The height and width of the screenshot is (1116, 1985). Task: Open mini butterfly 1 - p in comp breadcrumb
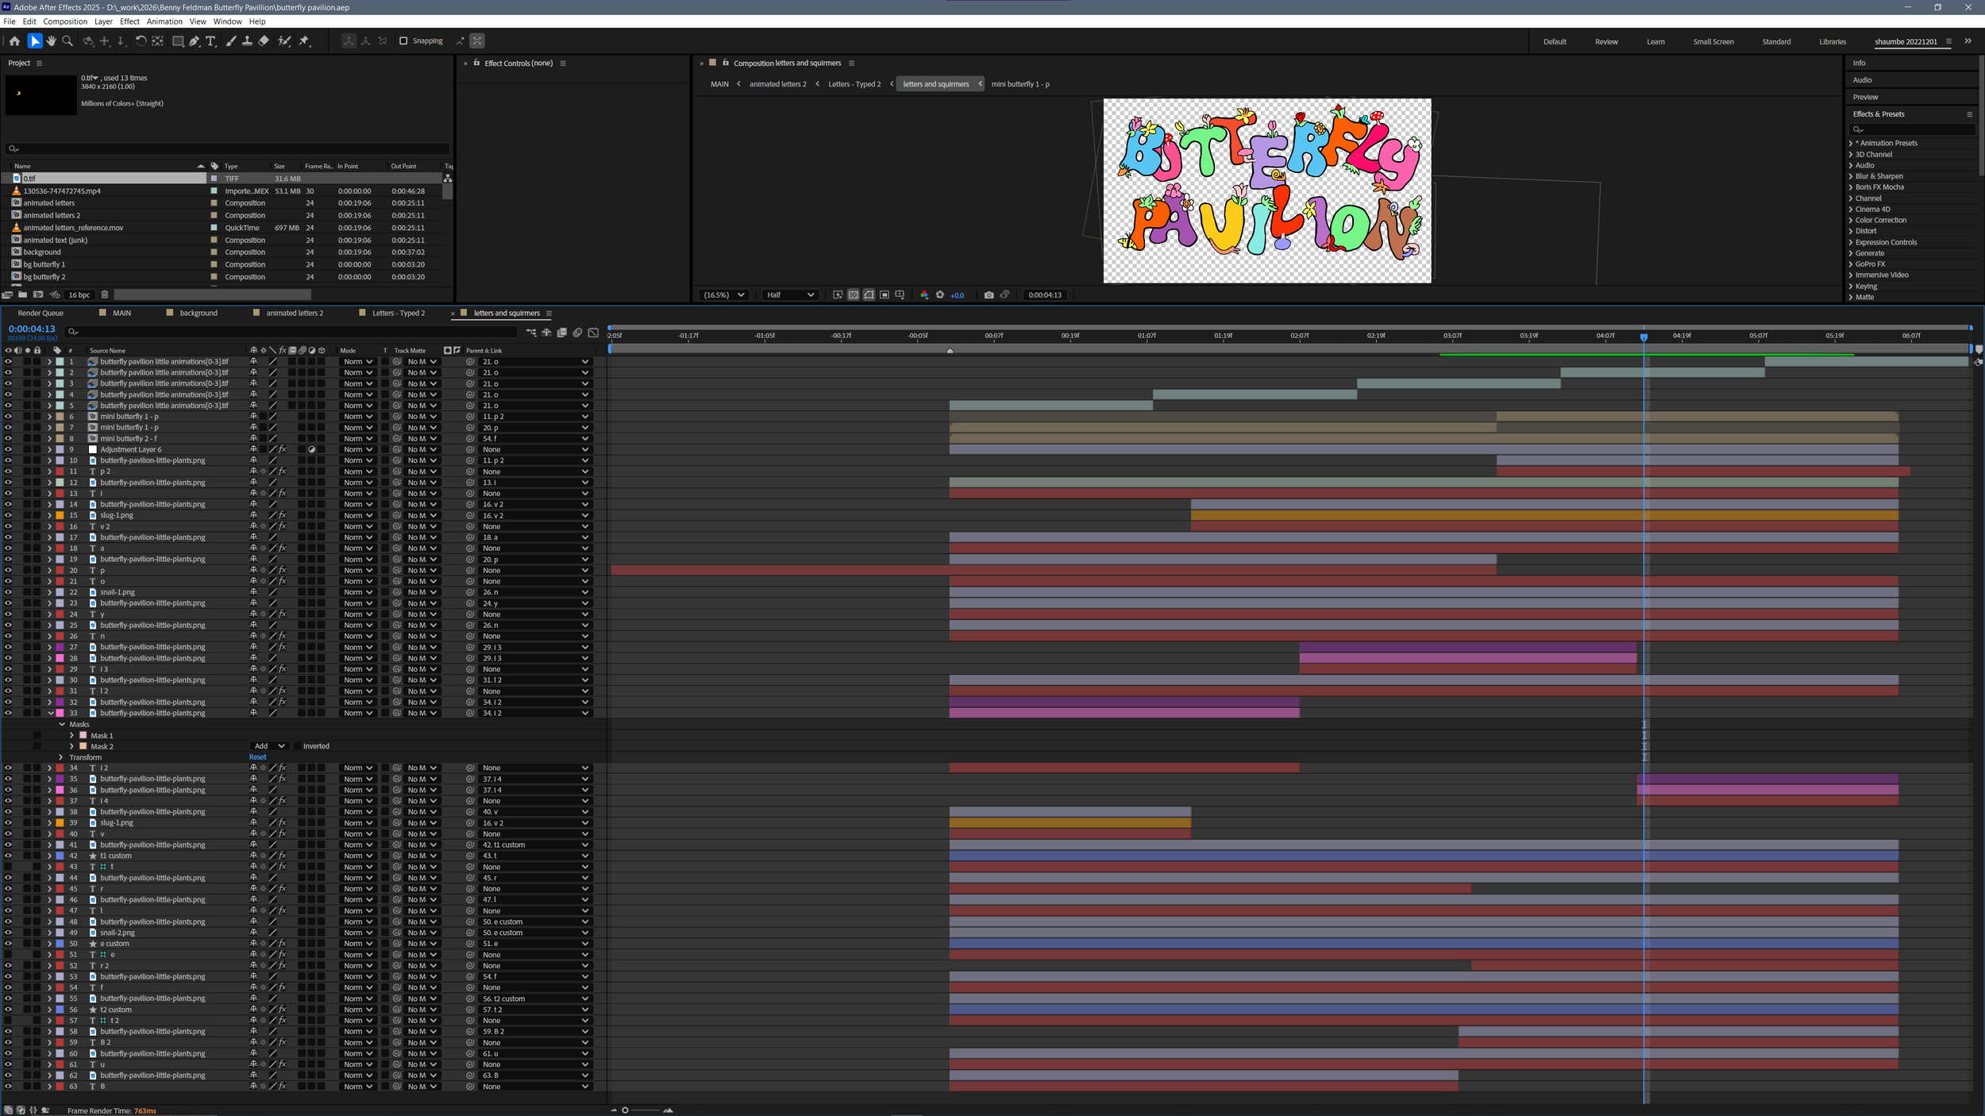[1019, 84]
